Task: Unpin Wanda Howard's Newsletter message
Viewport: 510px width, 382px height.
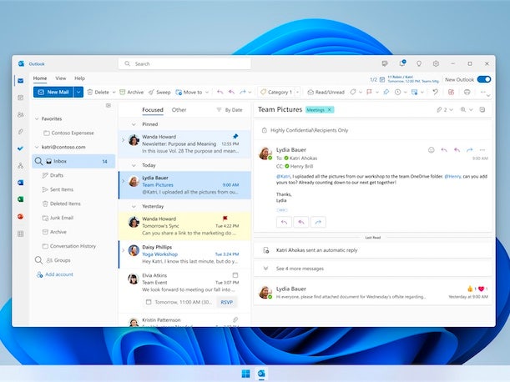Action: pos(235,135)
